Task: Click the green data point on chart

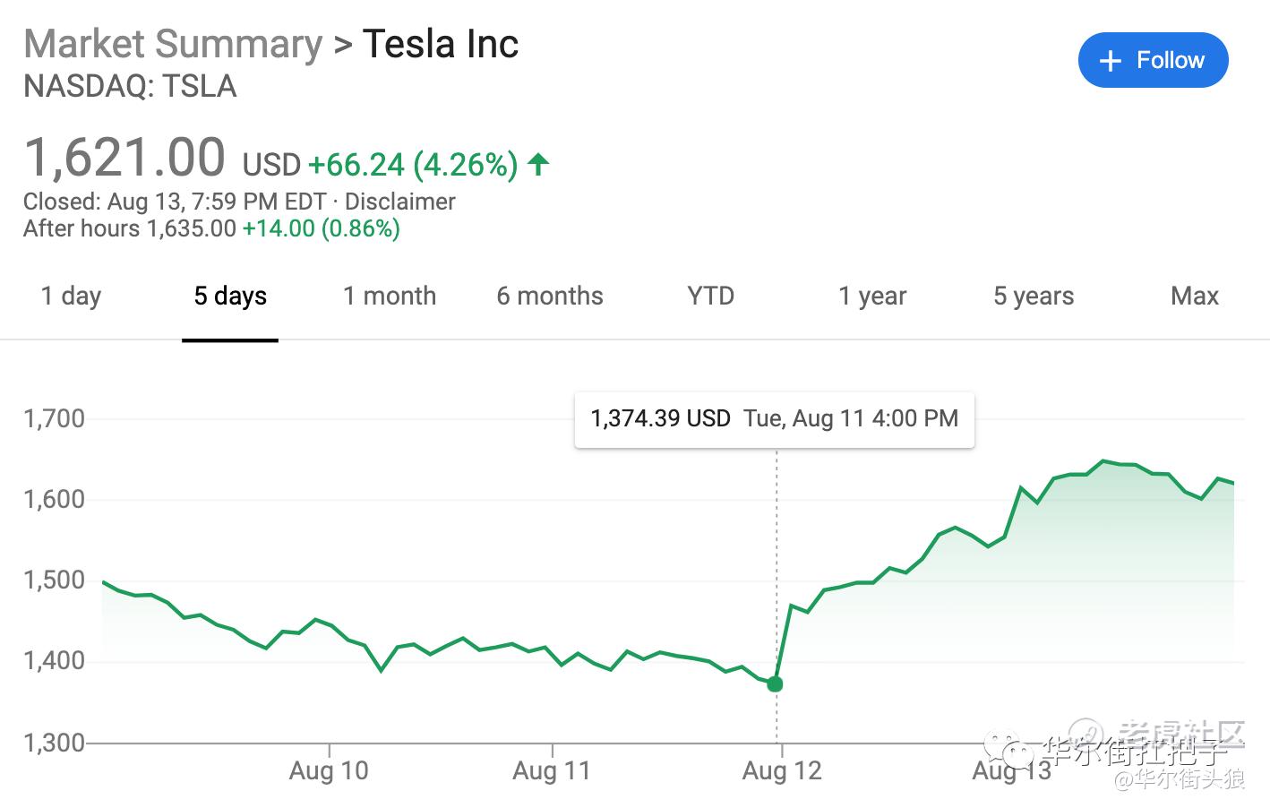Action: [776, 684]
